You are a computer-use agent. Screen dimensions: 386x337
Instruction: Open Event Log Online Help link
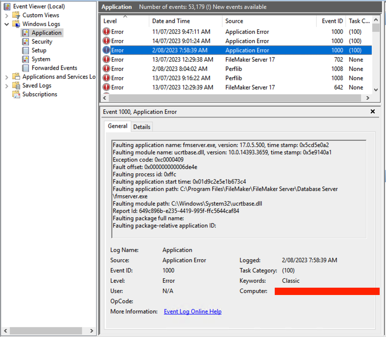(192, 312)
